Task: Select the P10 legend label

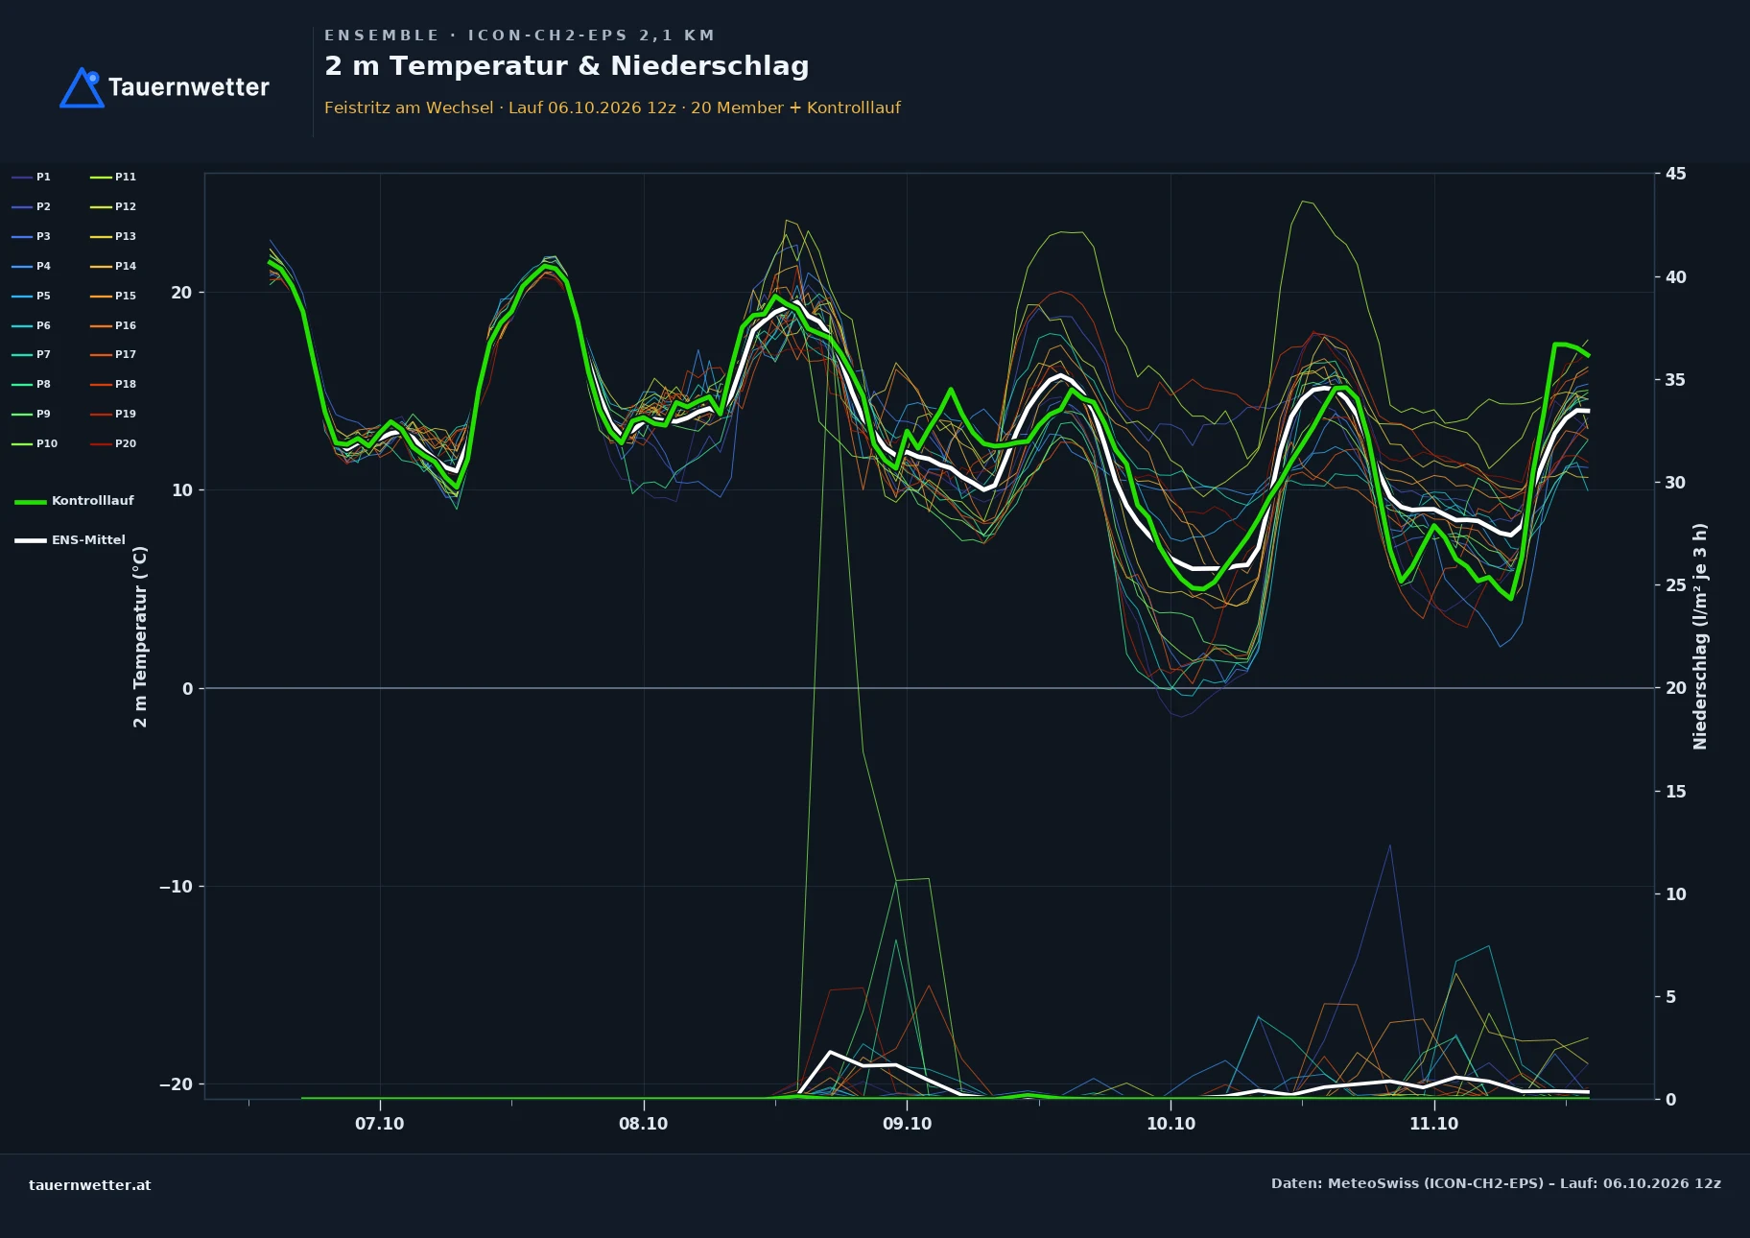Action: tap(47, 443)
